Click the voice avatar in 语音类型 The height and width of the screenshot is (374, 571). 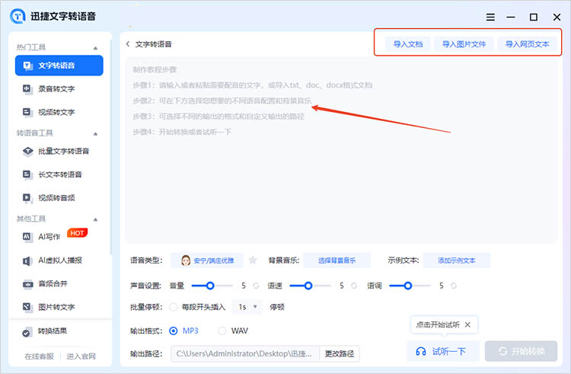pyautogui.click(x=186, y=261)
